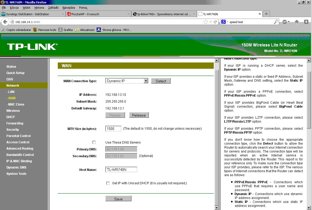
Task: Click the Host Name input field
Action: coord(121,169)
